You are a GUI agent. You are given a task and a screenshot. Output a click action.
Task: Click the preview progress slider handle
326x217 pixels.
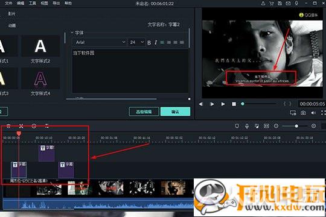click(243, 104)
